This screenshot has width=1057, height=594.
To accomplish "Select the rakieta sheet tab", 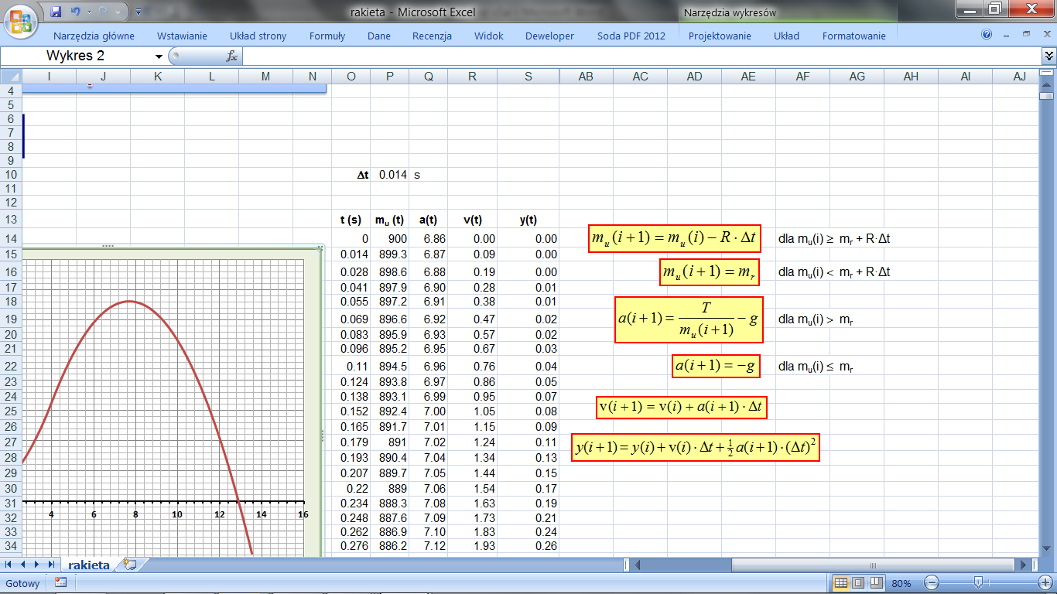I will 88,565.
